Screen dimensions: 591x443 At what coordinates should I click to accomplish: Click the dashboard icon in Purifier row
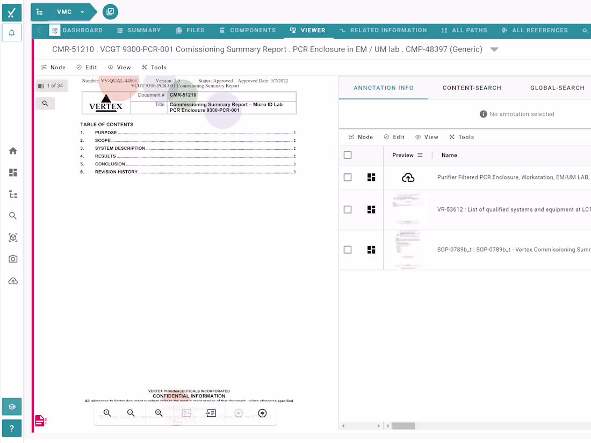click(371, 177)
